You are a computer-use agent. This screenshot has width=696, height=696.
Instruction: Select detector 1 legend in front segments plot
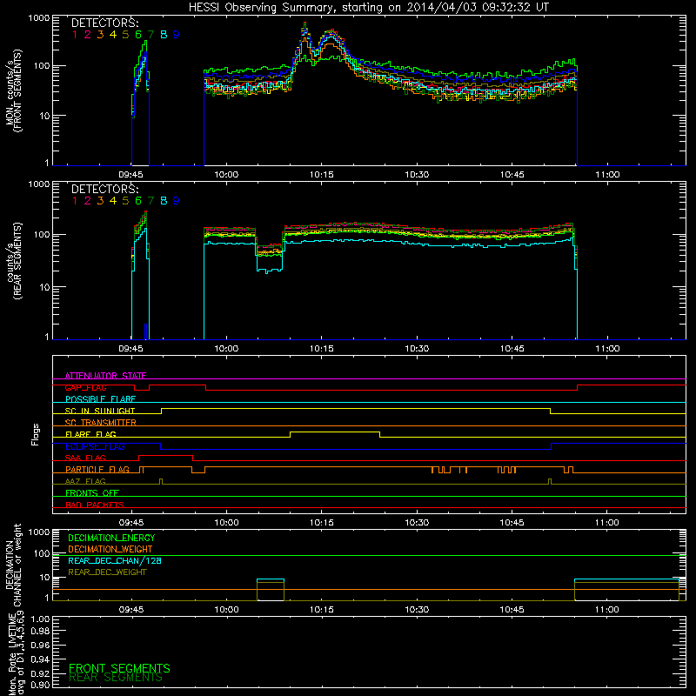click(x=75, y=35)
